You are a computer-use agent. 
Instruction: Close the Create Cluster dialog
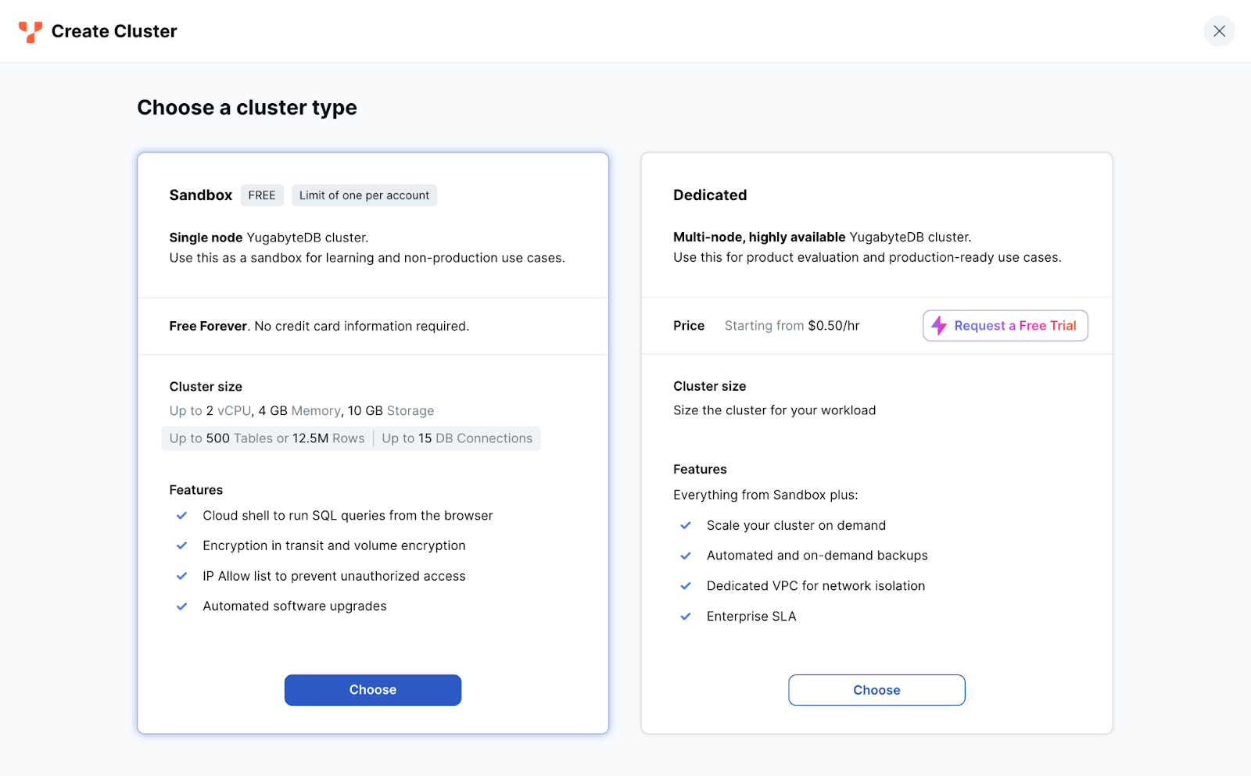[x=1219, y=31]
